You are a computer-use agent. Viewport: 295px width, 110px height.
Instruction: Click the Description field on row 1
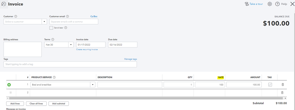[130, 84]
